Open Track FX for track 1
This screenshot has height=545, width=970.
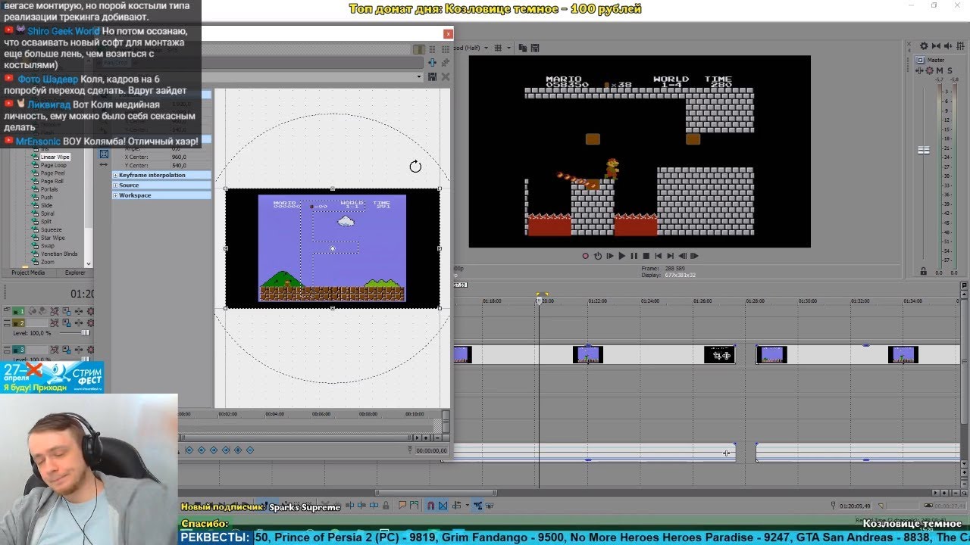coord(78,311)
